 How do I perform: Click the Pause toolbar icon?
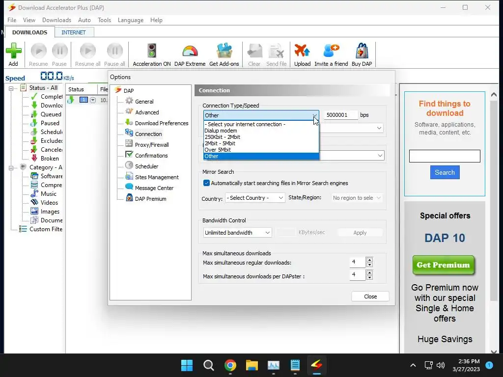59,51
